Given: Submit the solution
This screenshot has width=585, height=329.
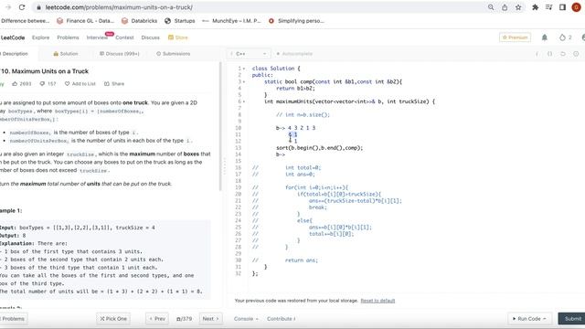Looking at the screenshot, I should [572, 319].
